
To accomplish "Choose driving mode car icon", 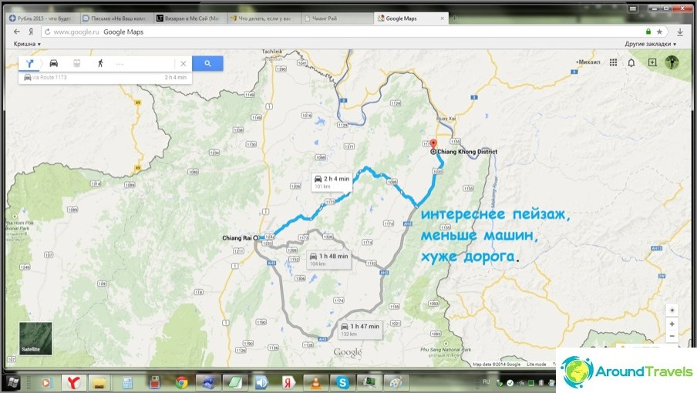I will [54, 63].
